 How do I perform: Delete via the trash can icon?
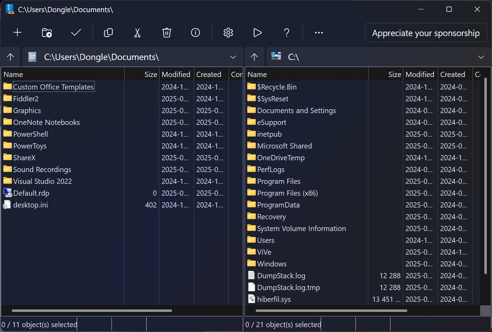pyautogui.click(x=166, y=33)
